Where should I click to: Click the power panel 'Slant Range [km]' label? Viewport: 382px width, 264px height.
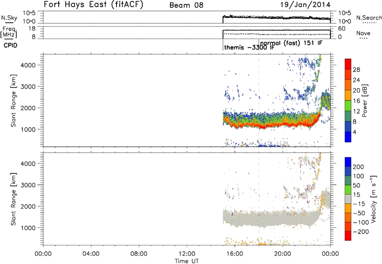click(13, 101)
